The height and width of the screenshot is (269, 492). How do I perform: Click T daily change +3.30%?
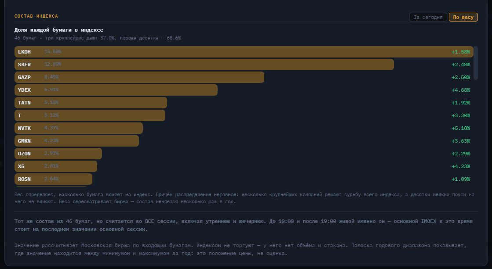tap(461, 115)
